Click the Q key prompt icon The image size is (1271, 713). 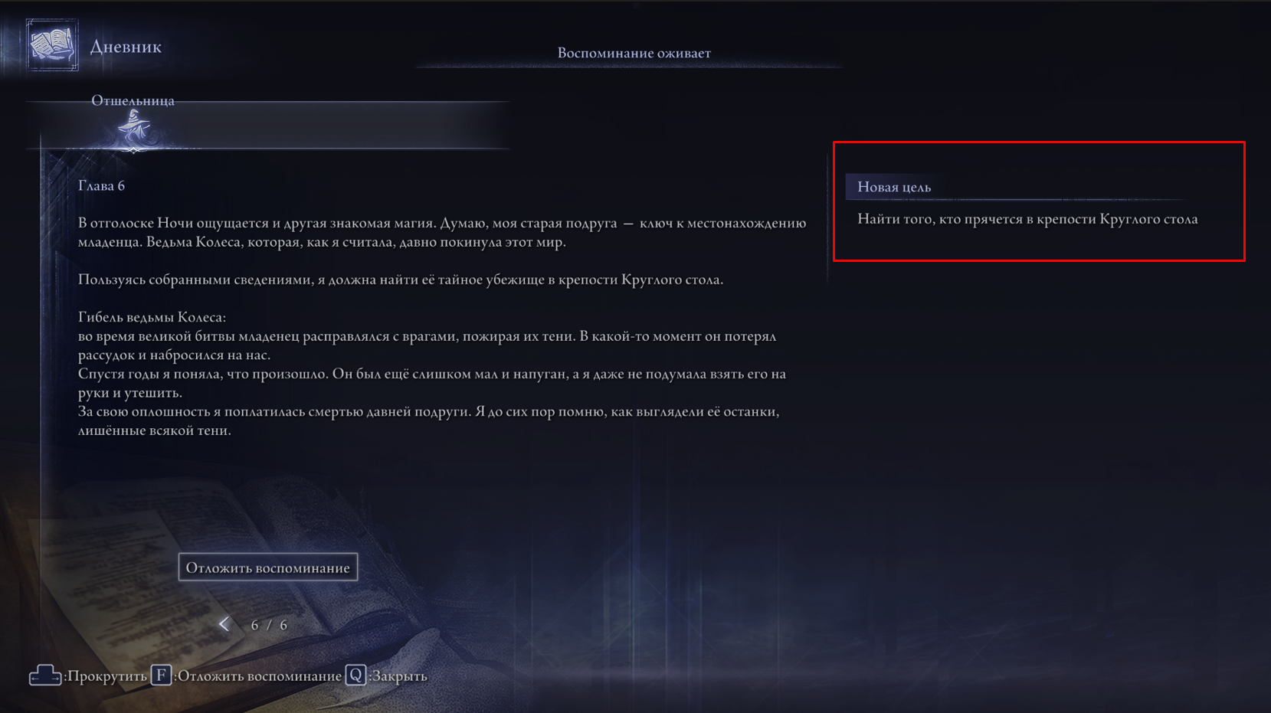coord(355,675)
